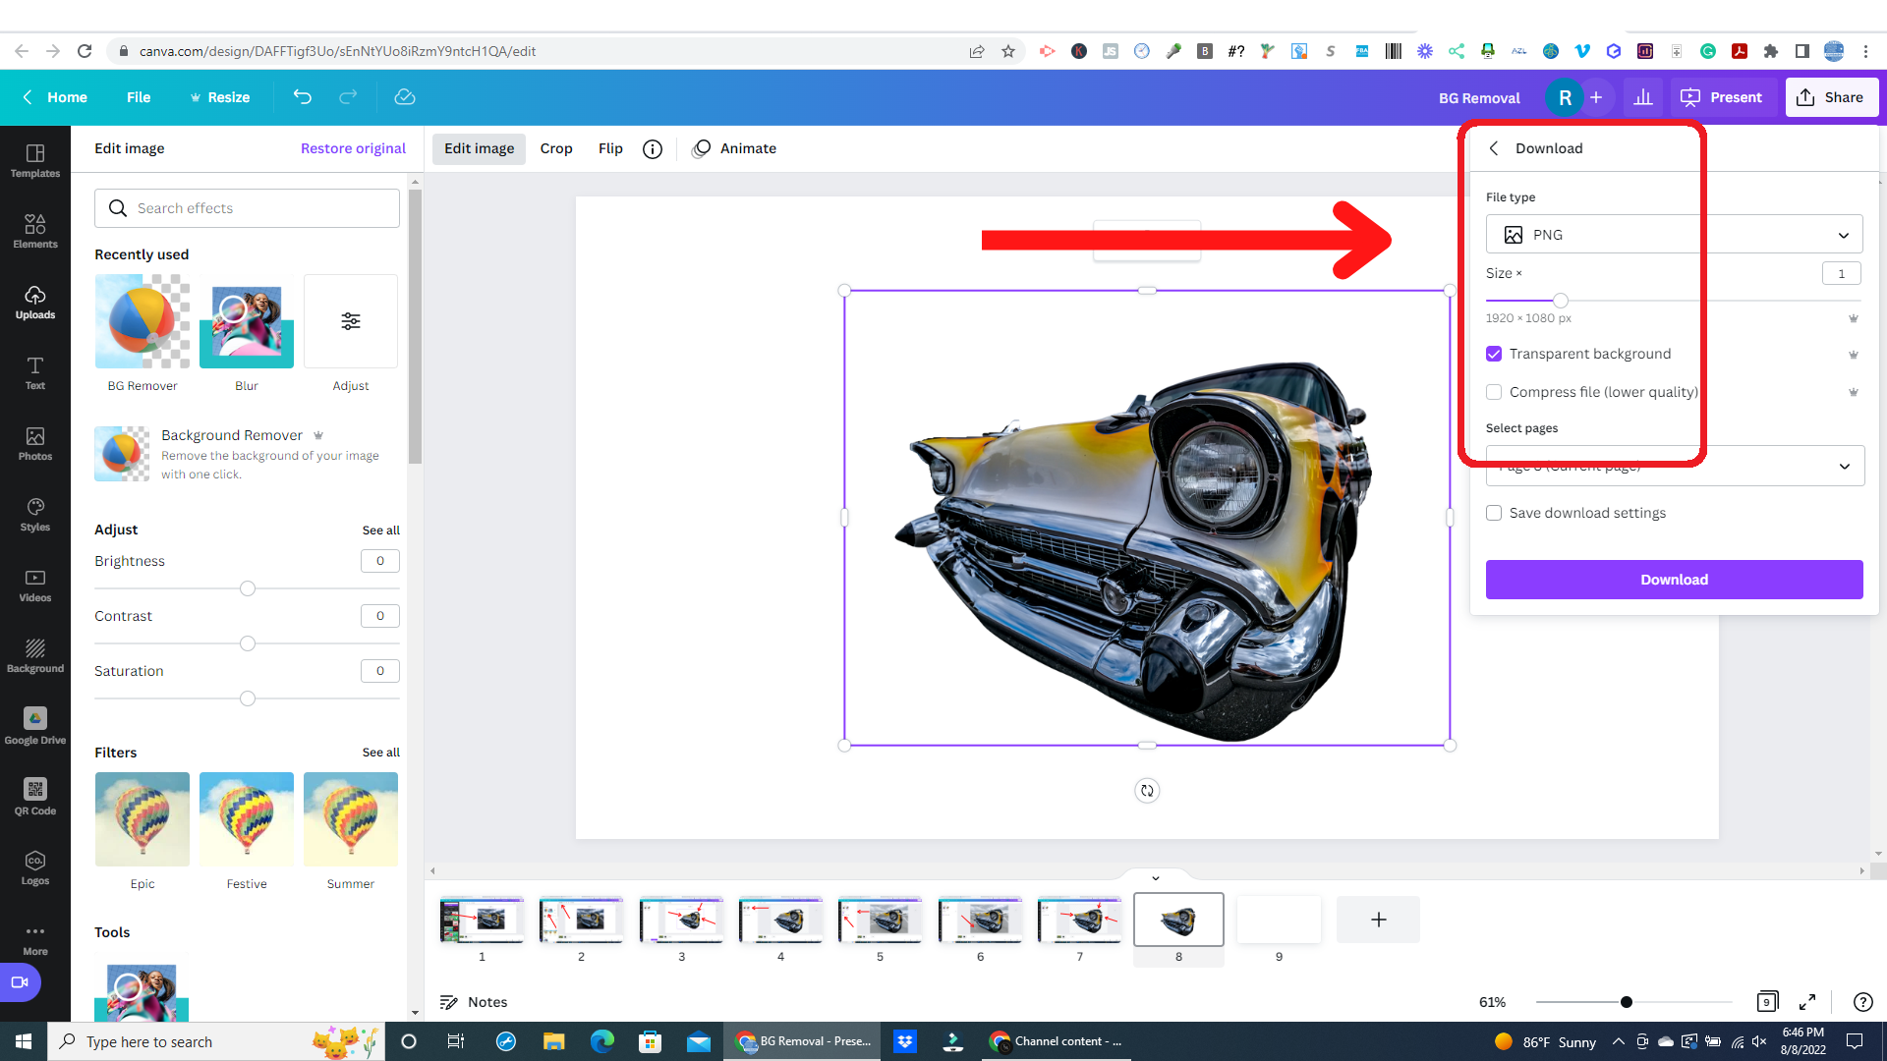Click the undo arrow in the toolbar
Image resolution: width=1887 pixels, height=1061 pixels.
coord(302,97)
